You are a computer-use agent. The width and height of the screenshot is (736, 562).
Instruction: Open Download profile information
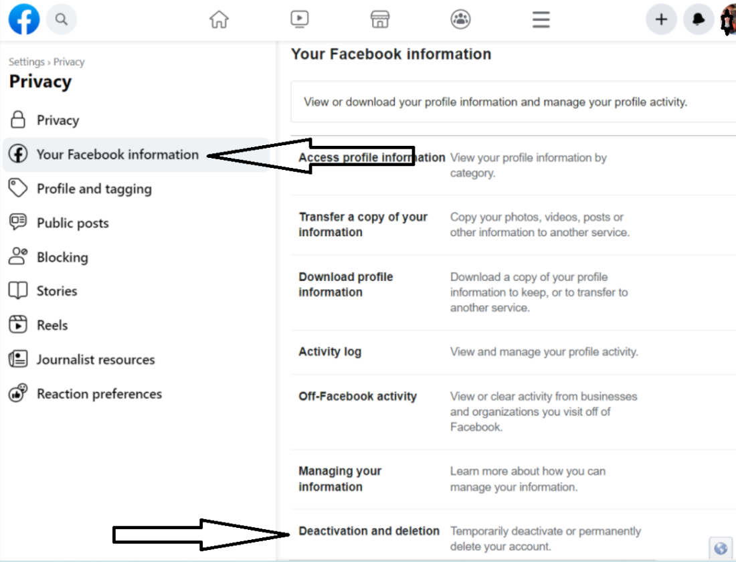click(x=346, y=284)
